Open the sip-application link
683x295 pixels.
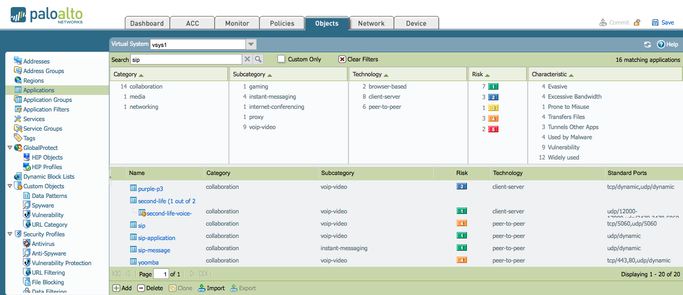click(156, 238)
